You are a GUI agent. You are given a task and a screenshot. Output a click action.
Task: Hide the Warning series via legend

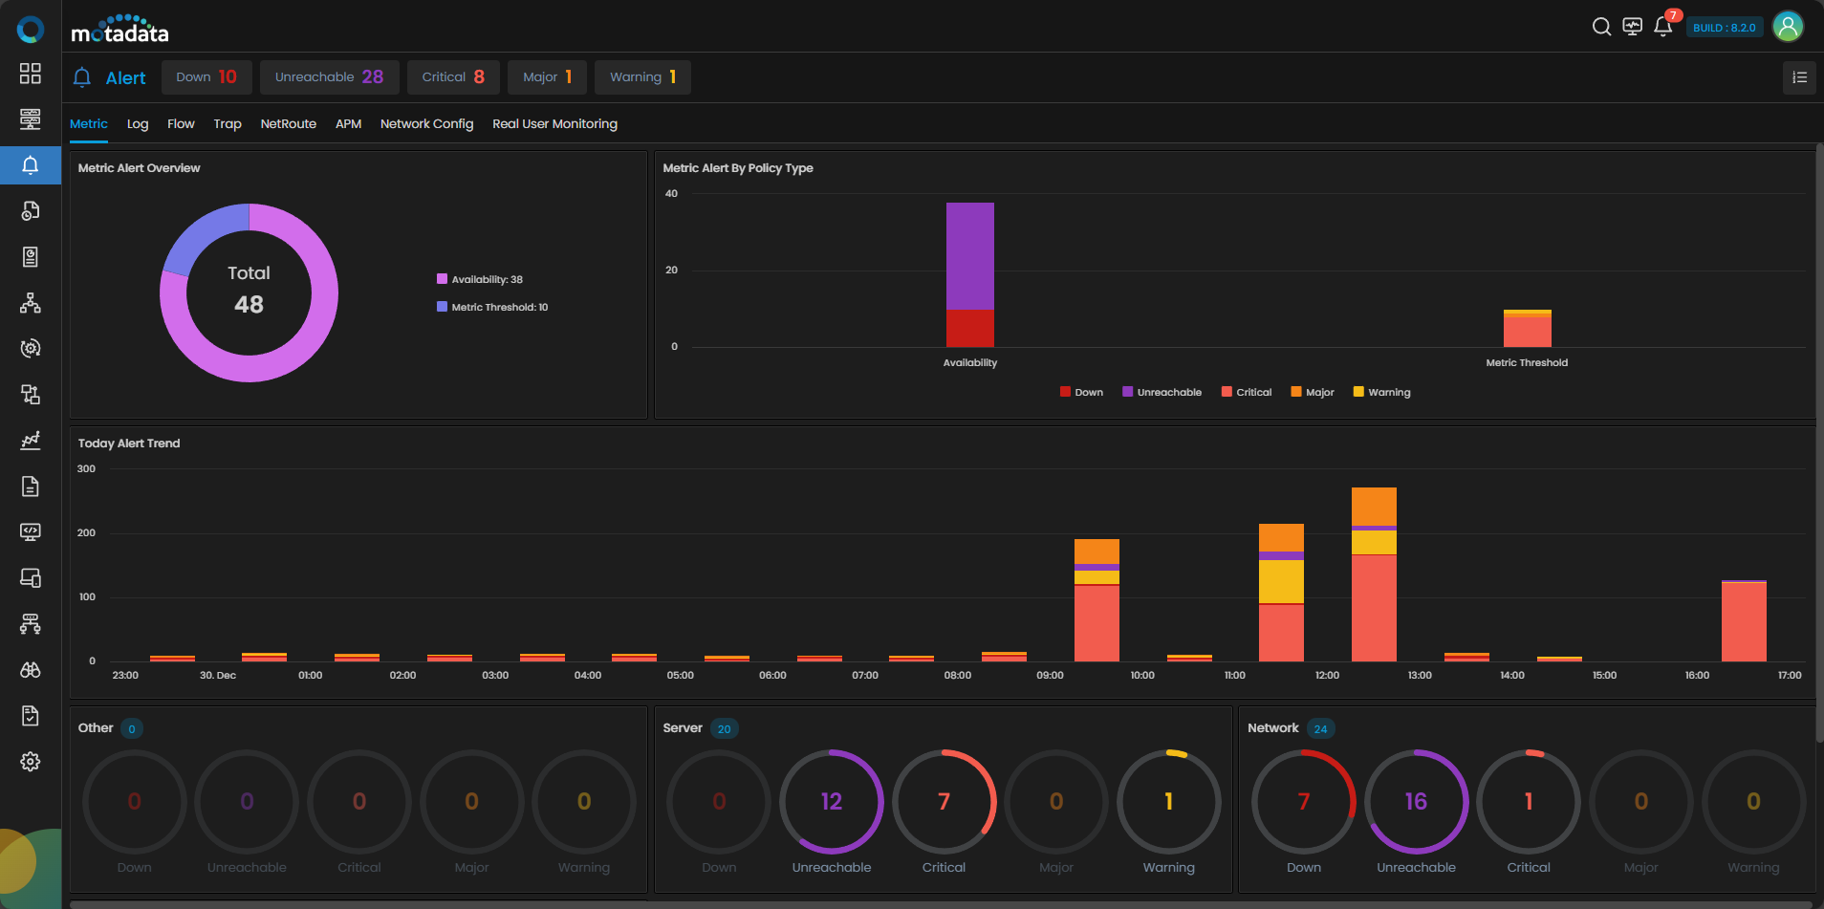point(1382,392)
